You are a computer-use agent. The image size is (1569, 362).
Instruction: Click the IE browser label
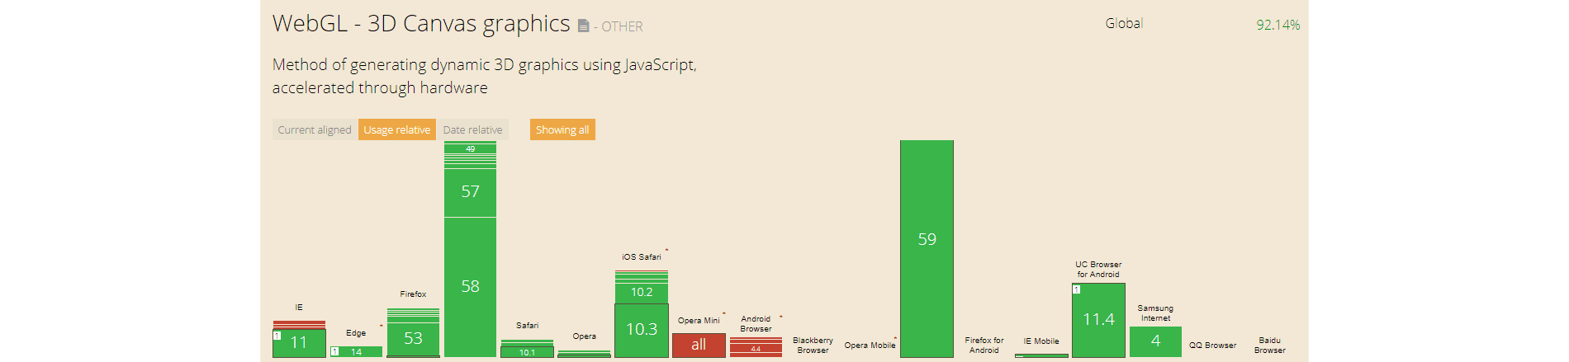[299, 307]
